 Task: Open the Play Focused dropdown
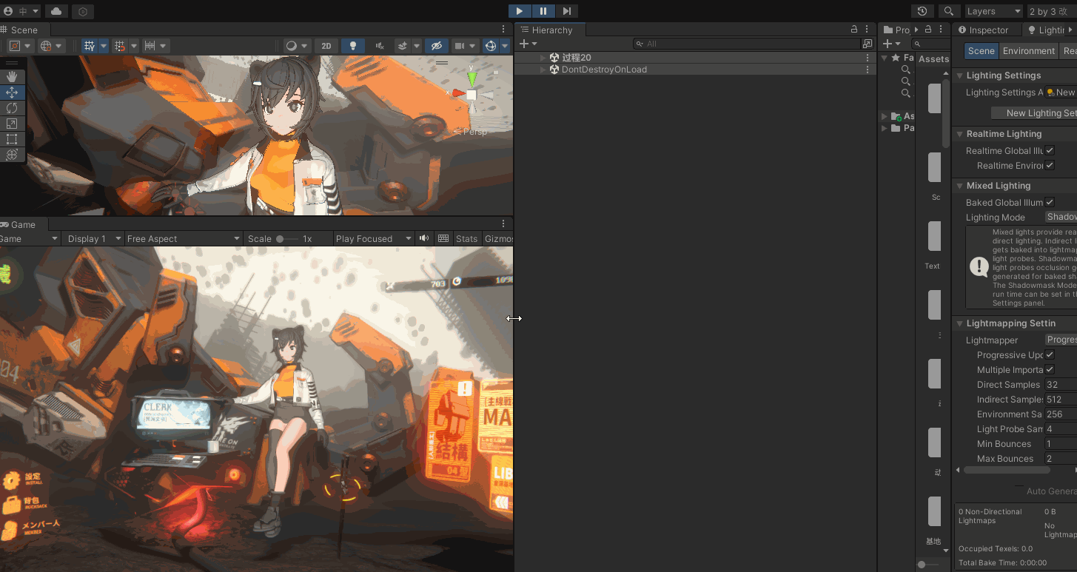coord(373,238)
